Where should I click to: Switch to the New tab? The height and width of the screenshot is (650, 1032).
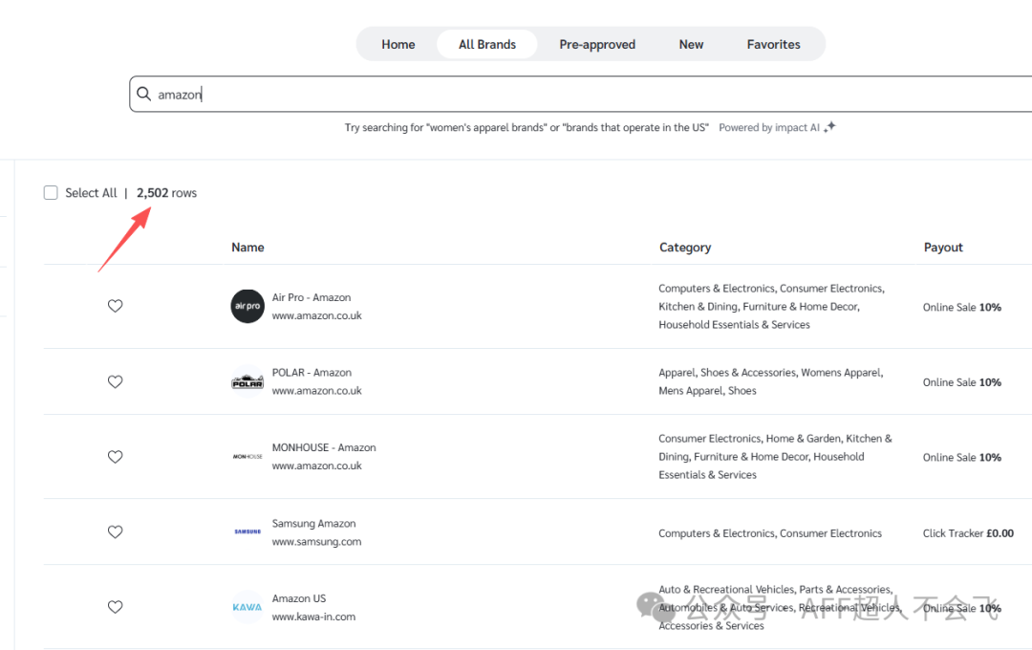[x=691, y=44]
